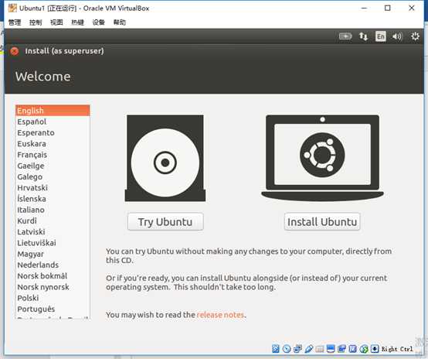Click the shared folders status icon
428x359 pixels.
[320, 349]
